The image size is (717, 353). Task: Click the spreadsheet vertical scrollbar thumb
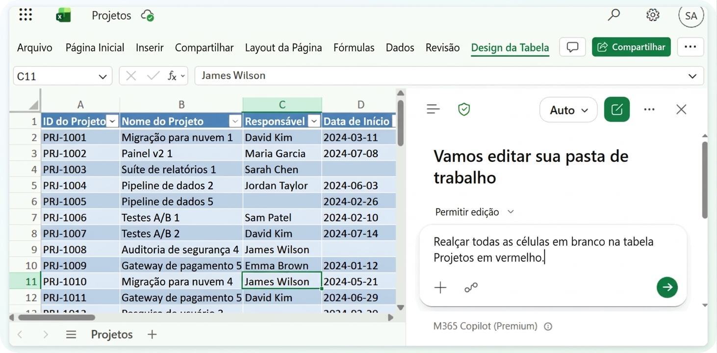[x=400, y=123]
